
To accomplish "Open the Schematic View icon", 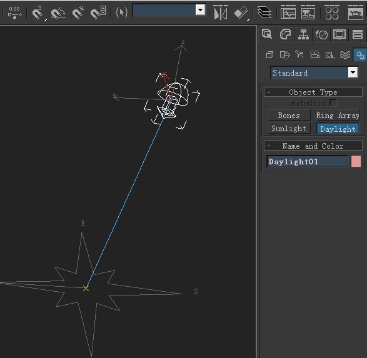I will [308, 12].
